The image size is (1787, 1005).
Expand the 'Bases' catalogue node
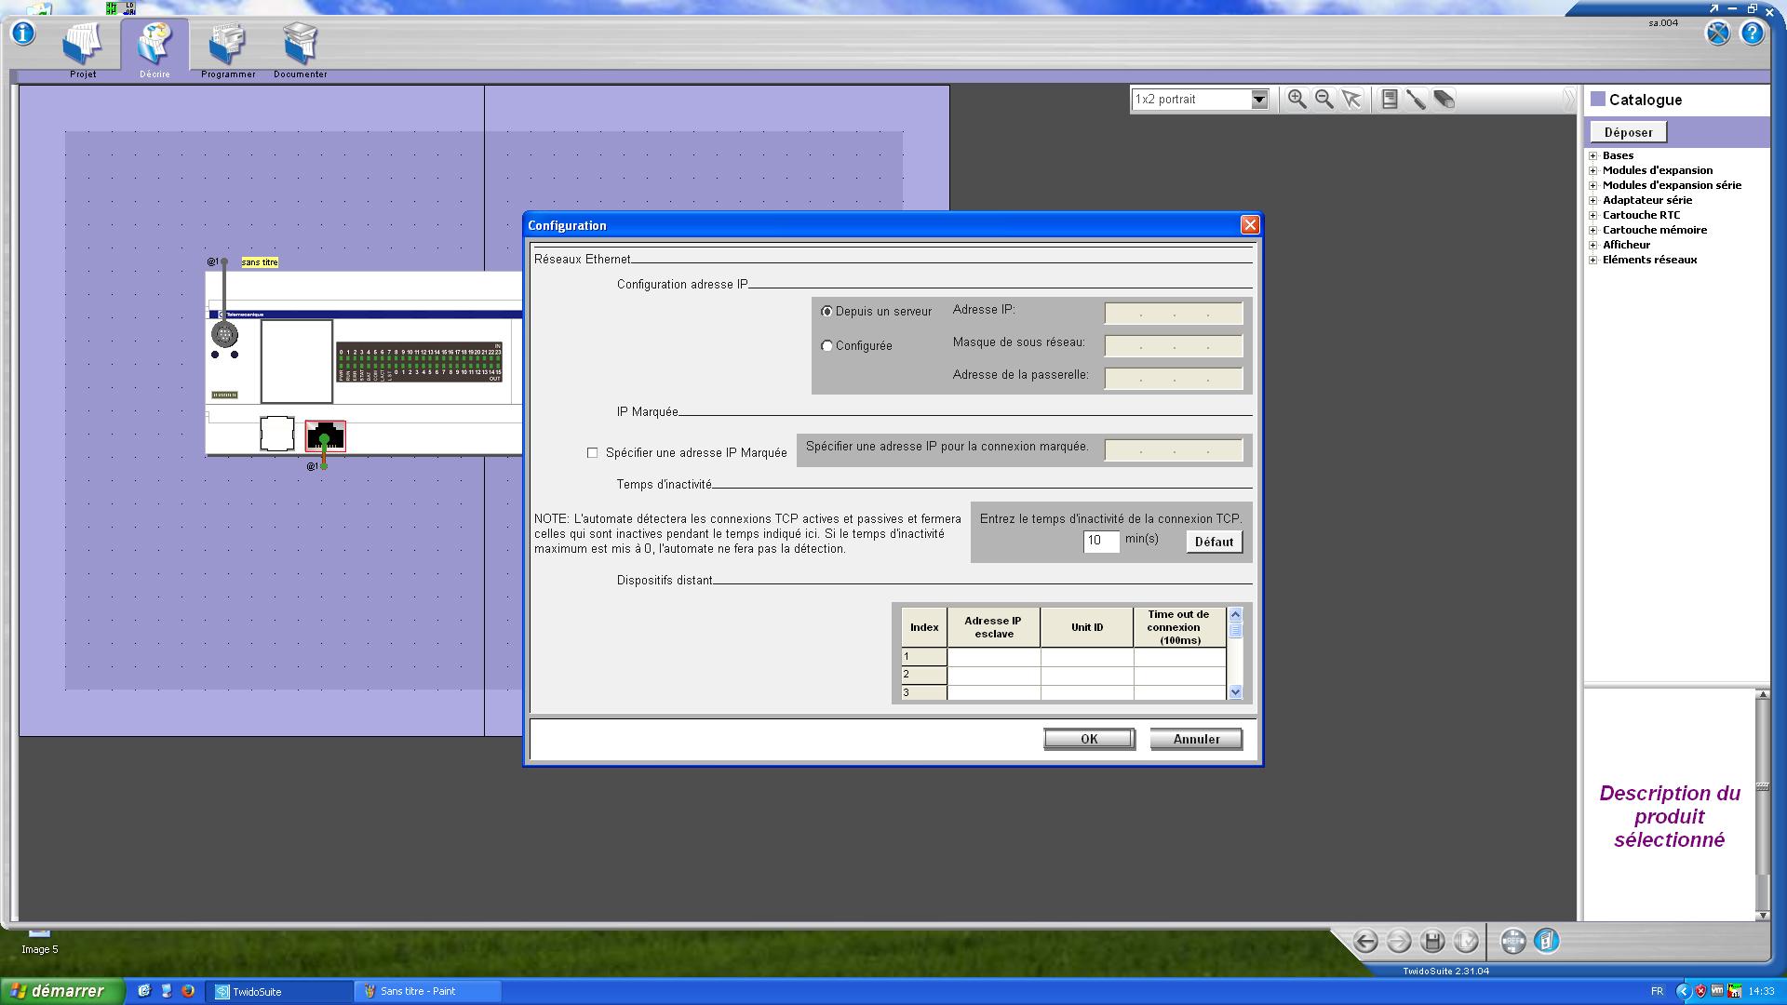(x=1593, y=156)
